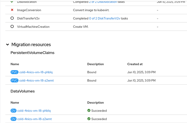Click Succeeded check icon for phblq DataVolume
The width and height of the screenshot is (187, 123).
pos(89,111)
